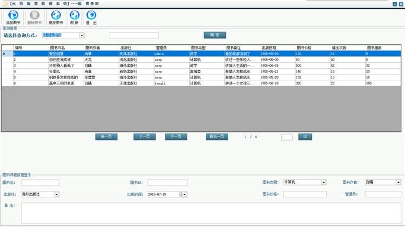This screenshot has height=227, width=405.
Task: Click author cell 李蕾蕾 in row 5
Action: (101, 77)
